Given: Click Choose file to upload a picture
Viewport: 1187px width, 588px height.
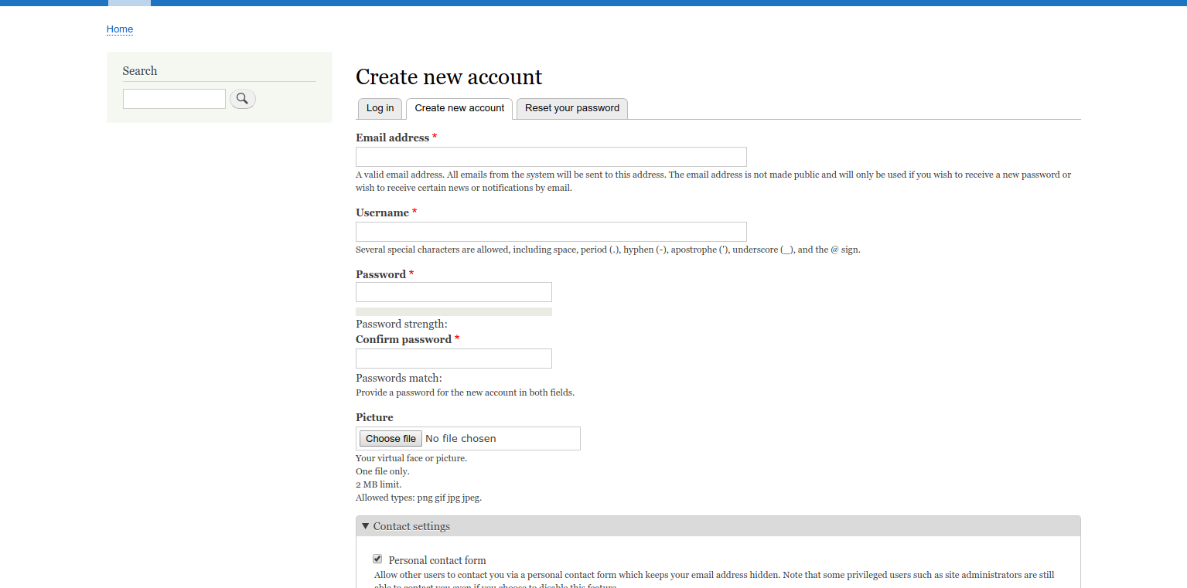Looking at the screenshot, I should point(390,438).
